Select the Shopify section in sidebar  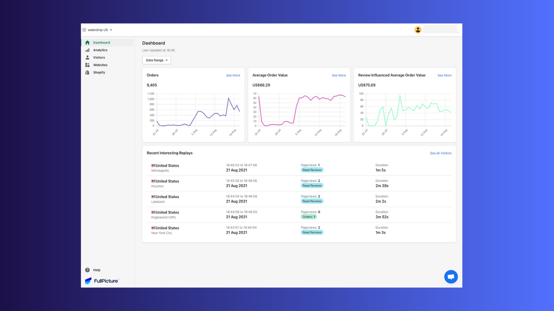(99, 72)
